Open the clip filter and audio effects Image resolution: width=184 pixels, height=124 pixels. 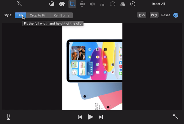pos(123,4)
